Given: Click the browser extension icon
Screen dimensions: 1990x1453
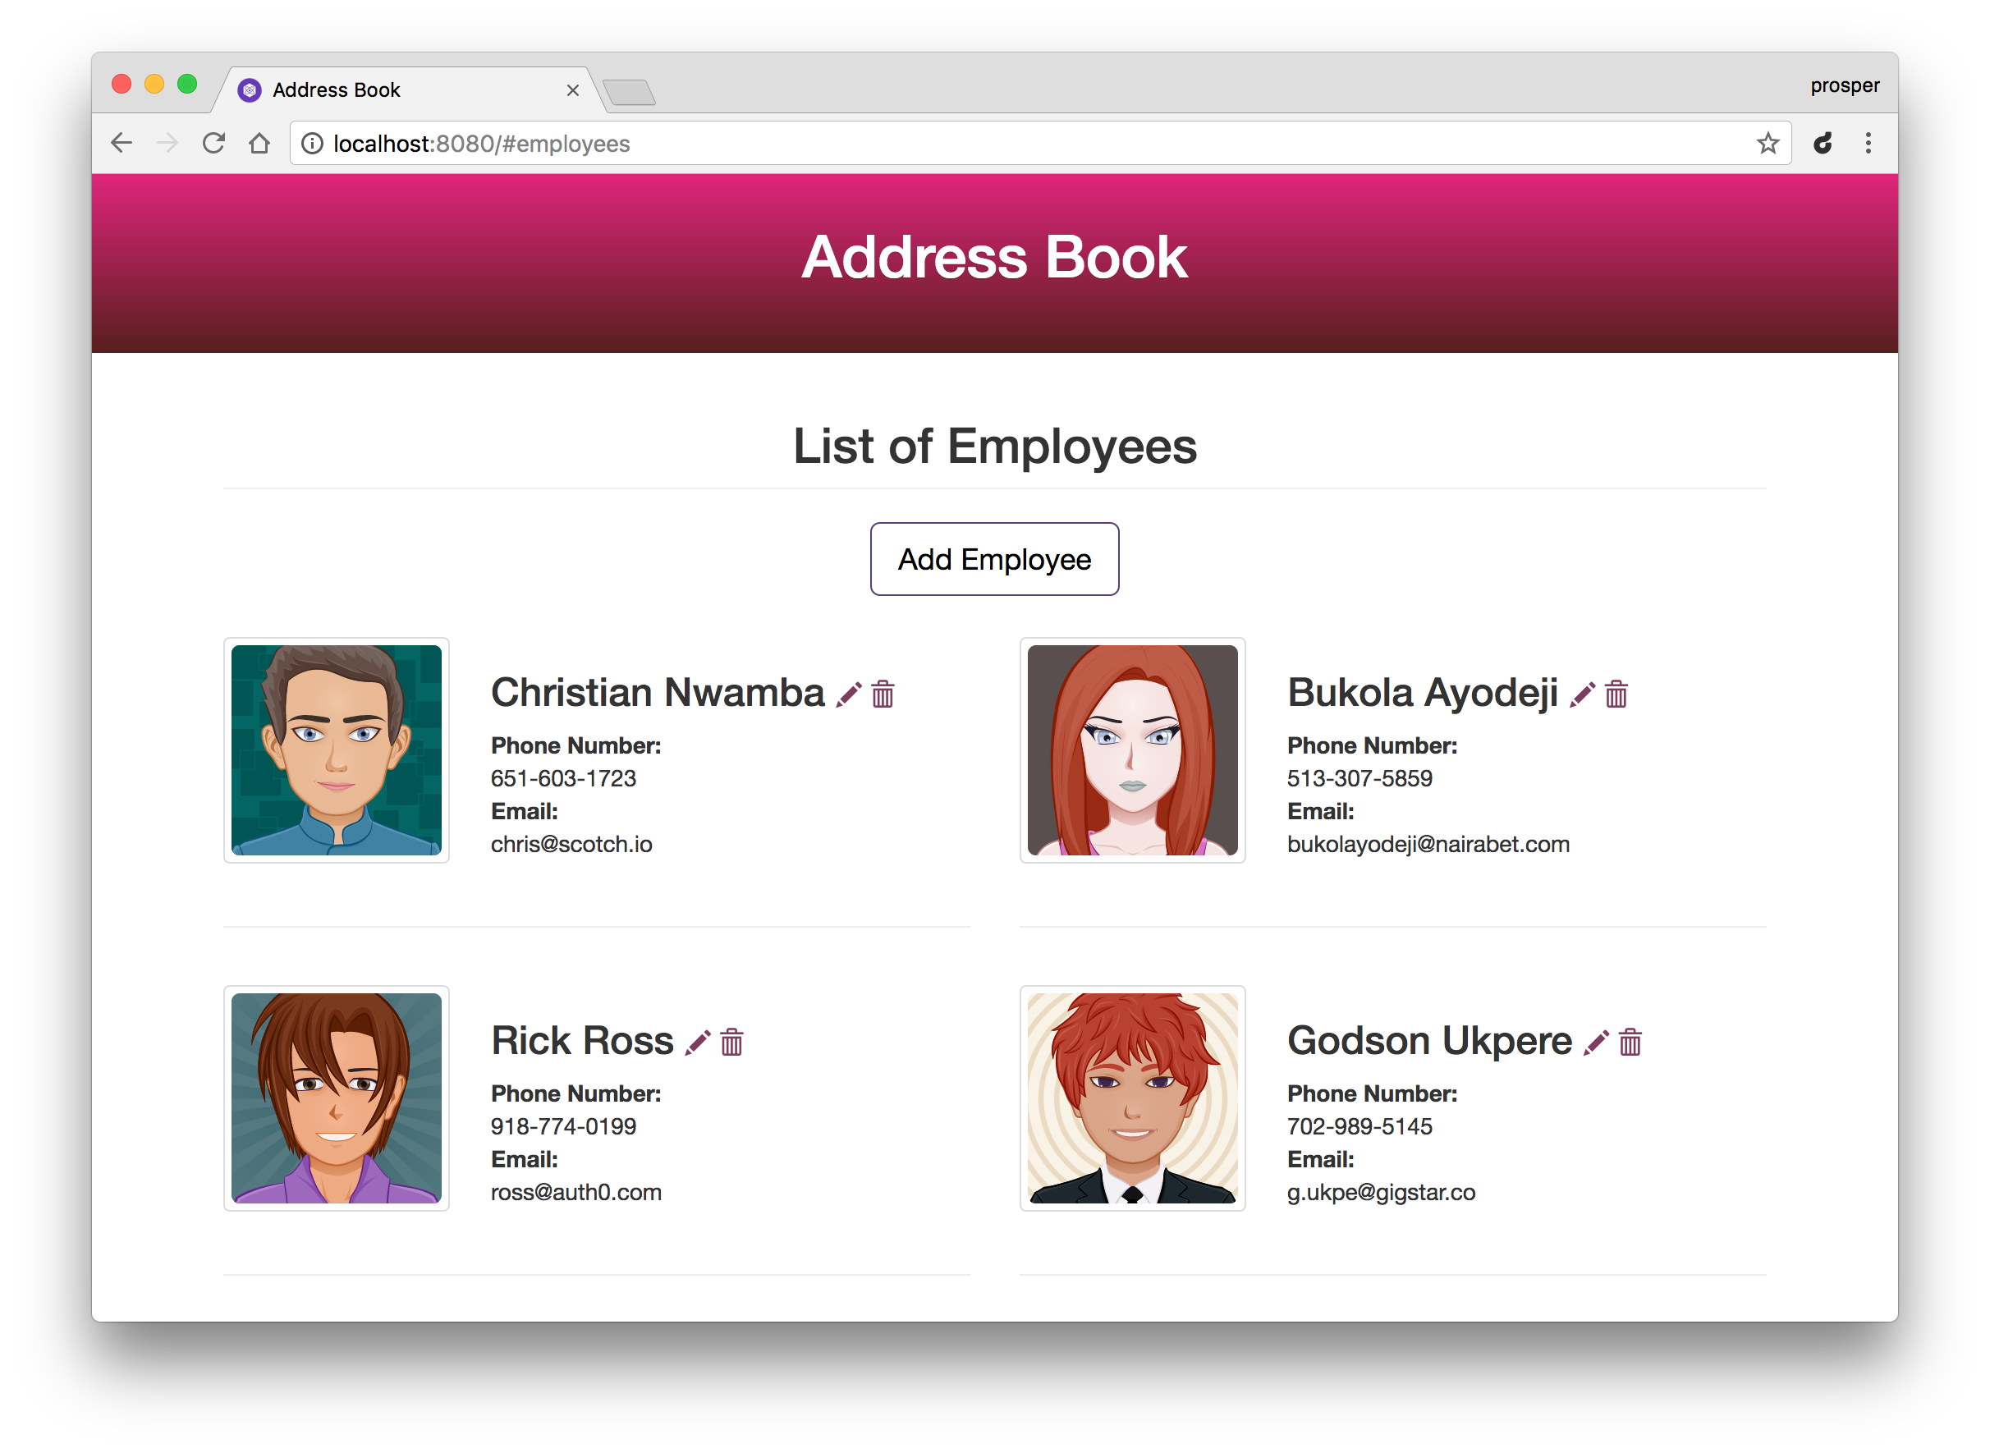Looking at the screenshot, I should coord(1824,144).
